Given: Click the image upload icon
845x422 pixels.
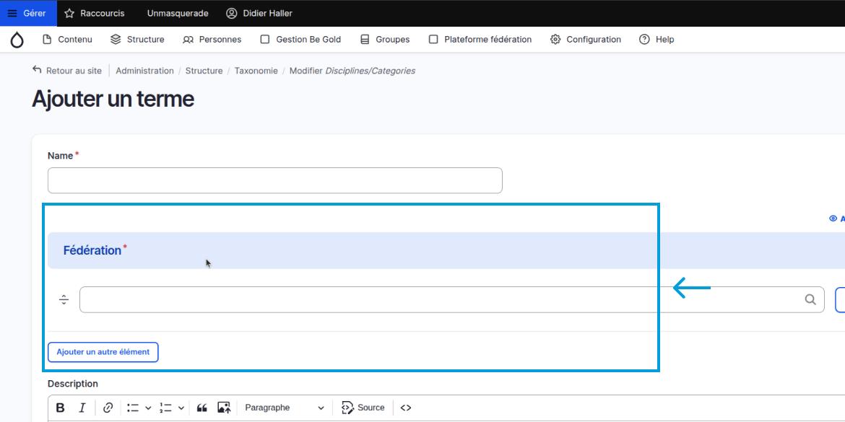Looking at the screenshot, I should coord(224,408).
